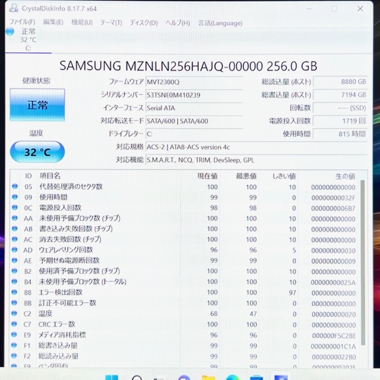This screenshot has height=380, width=380.
Task: Click status circle of row C2 温度
Action: click(14, 313)
